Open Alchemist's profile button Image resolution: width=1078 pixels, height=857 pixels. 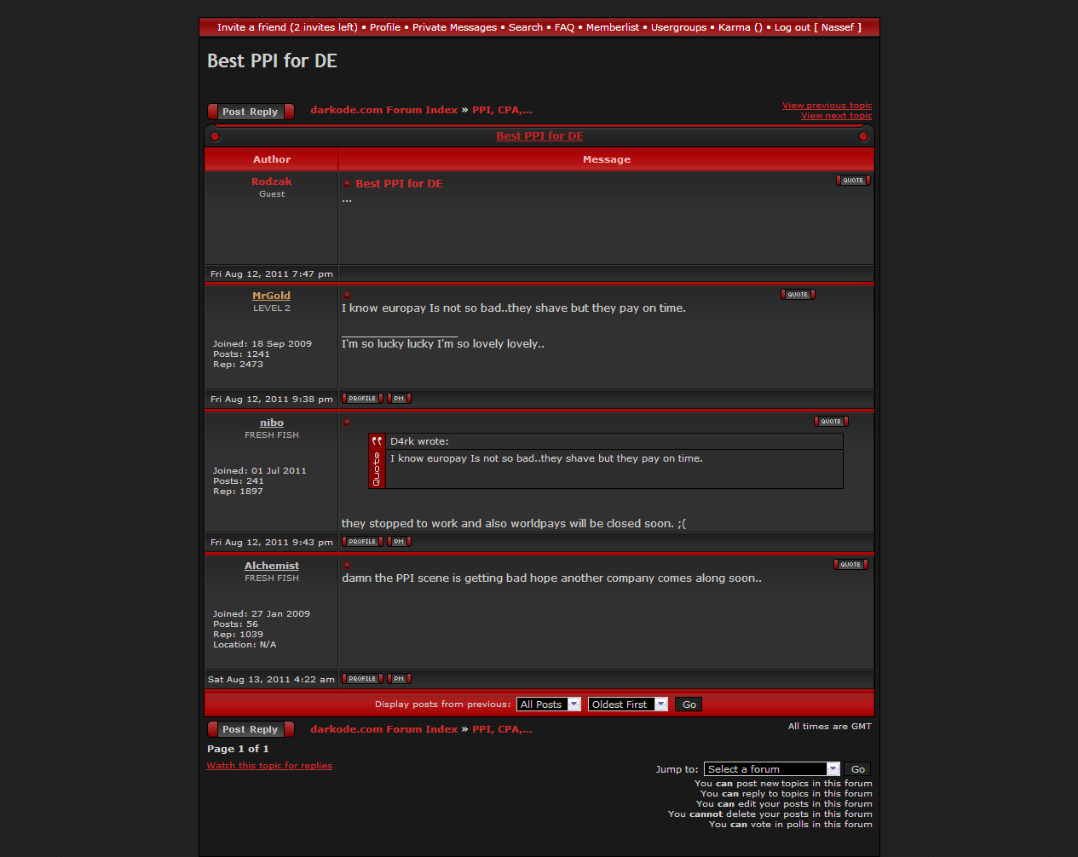click(362, 679)
